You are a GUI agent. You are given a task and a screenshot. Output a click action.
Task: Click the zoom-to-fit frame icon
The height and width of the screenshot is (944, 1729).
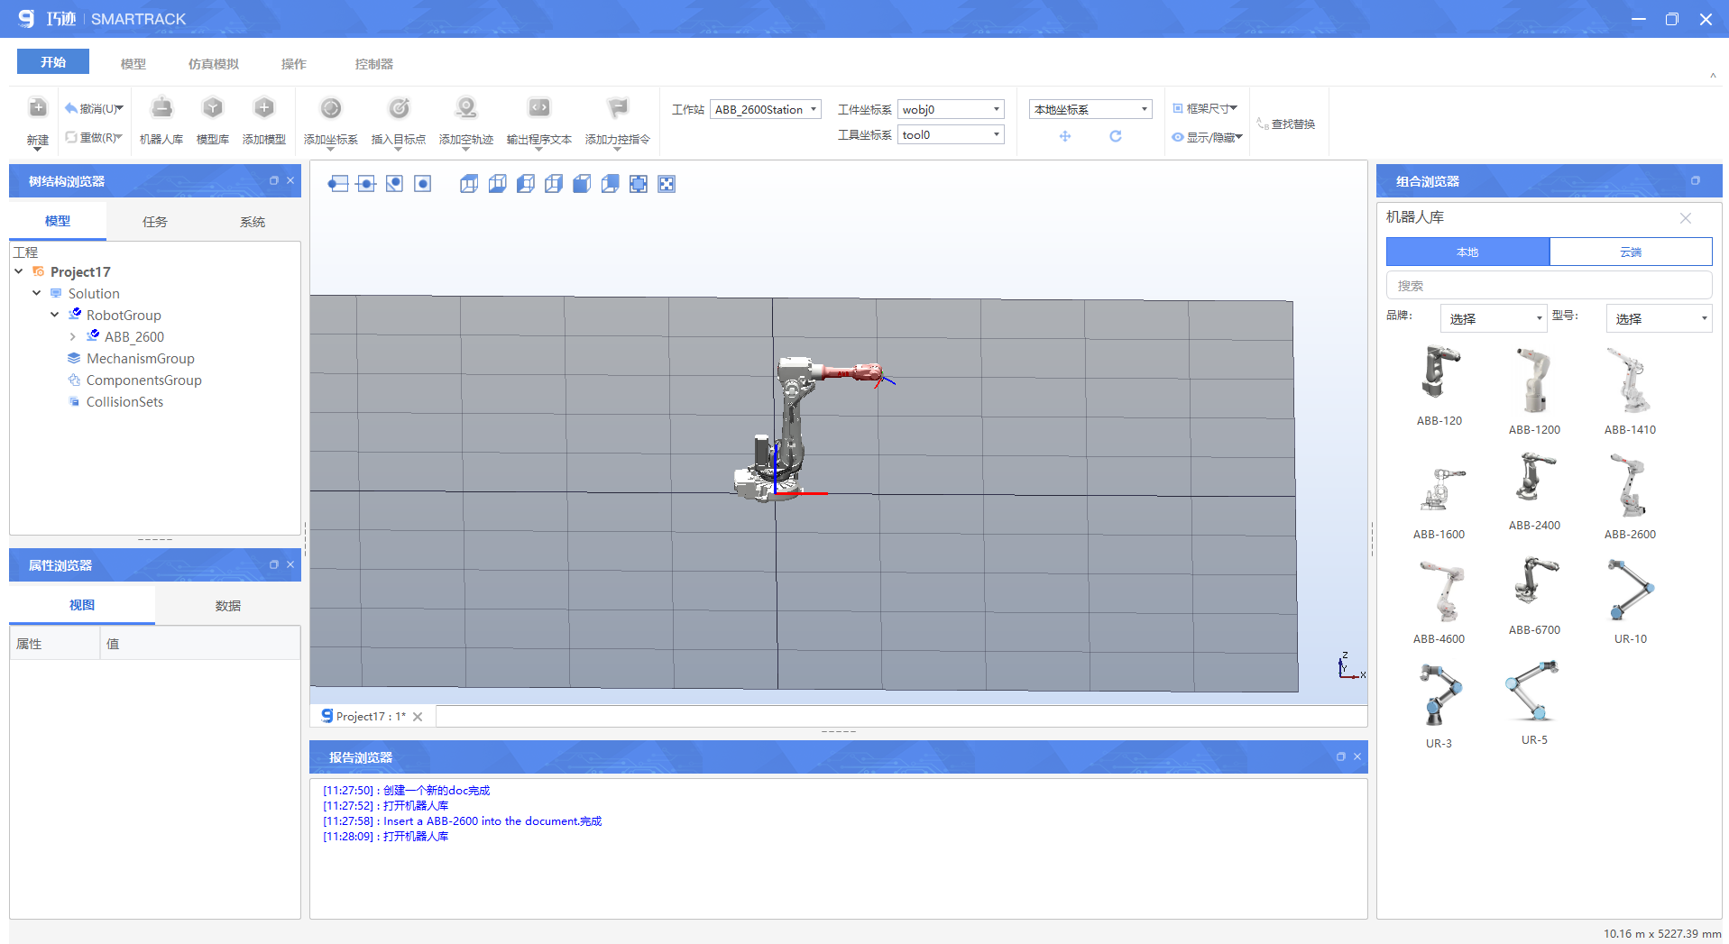coord(639,184)
